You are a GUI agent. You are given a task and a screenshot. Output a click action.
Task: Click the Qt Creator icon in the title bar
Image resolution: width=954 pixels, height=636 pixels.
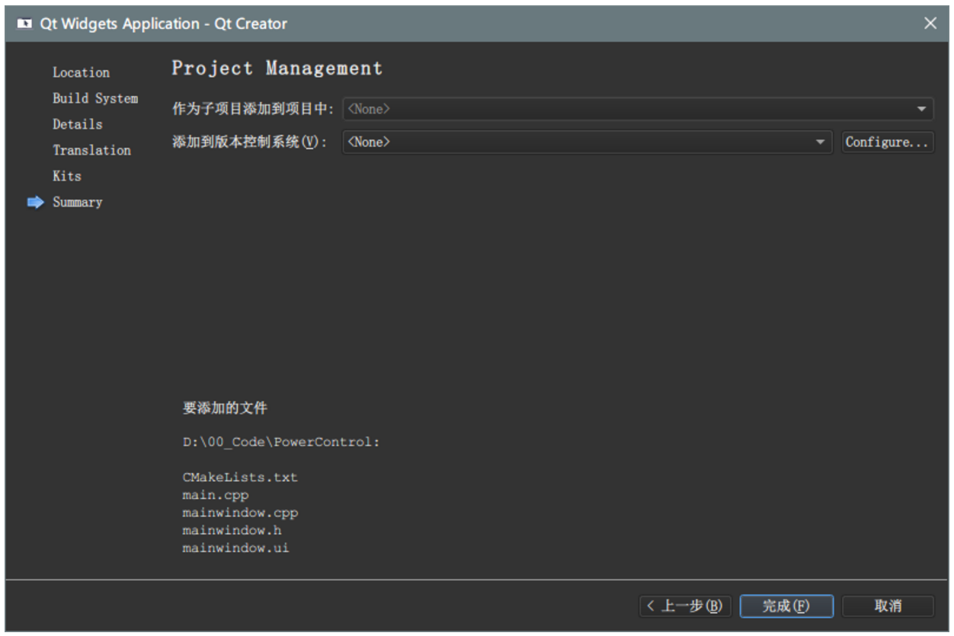[26, 24]
